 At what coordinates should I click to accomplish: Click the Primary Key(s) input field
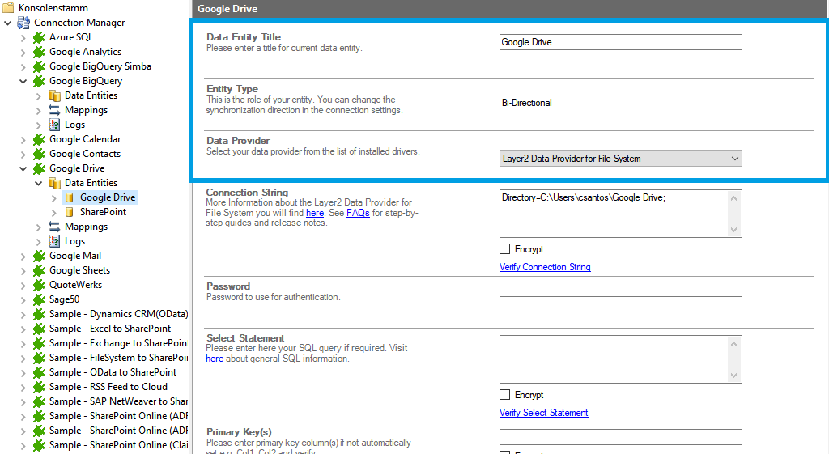[621, 436]
